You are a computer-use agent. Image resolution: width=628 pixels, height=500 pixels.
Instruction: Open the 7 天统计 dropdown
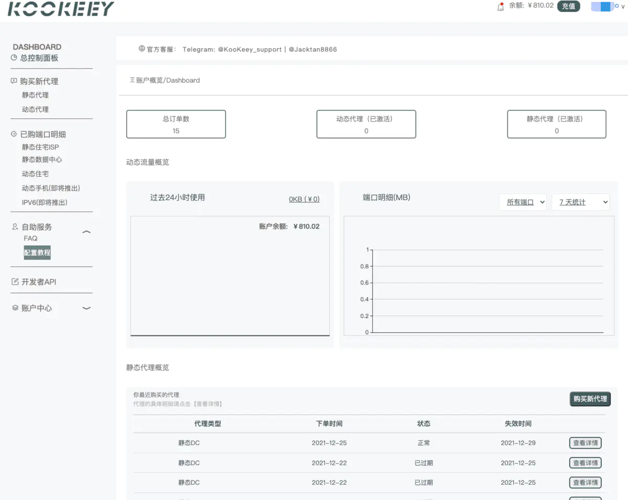tap(580, 202)
